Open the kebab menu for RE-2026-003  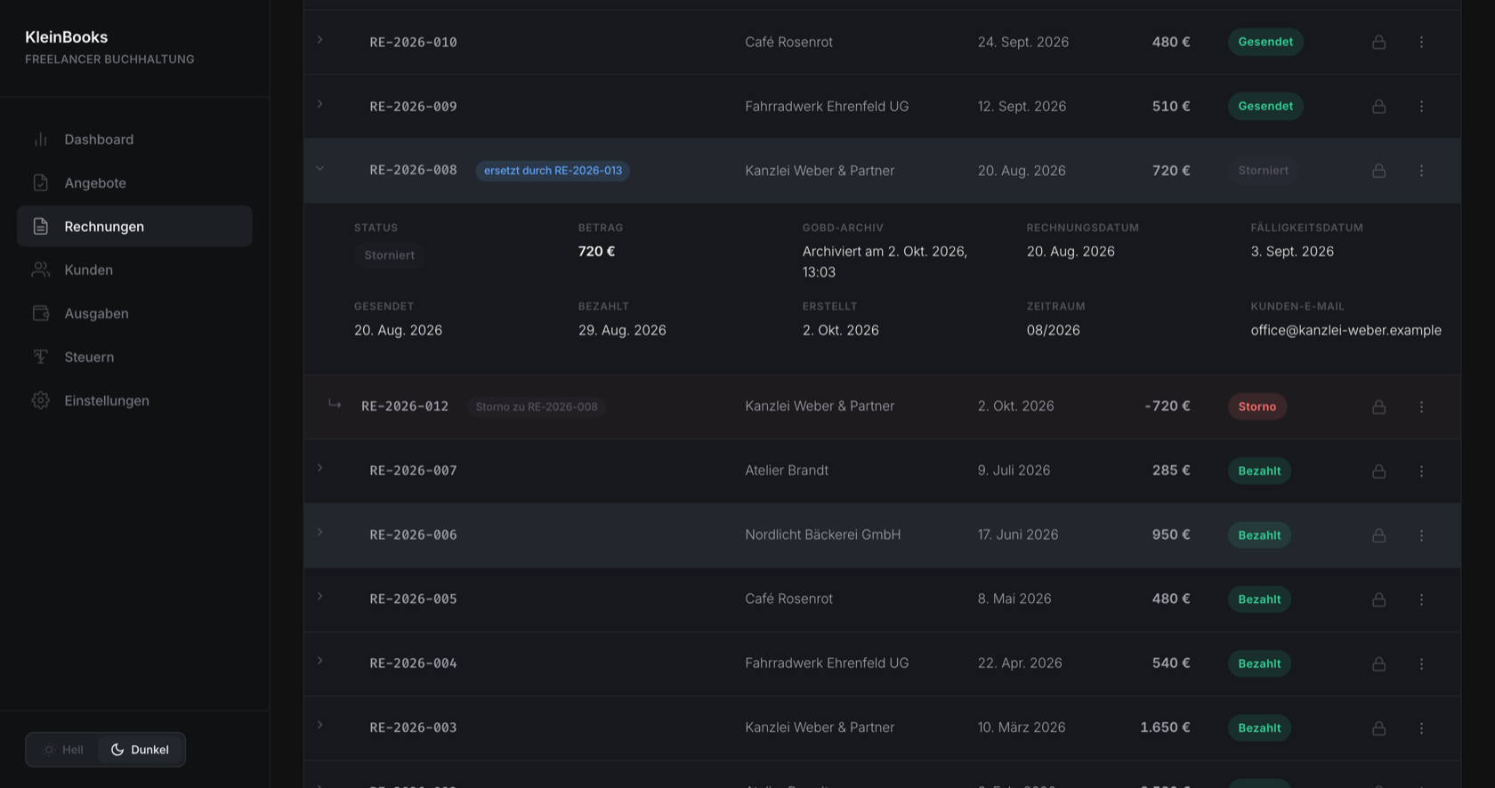point(1421,728)
